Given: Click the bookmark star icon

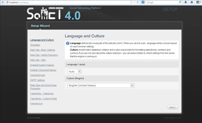Looking at the screenshot, I should 131,2.
